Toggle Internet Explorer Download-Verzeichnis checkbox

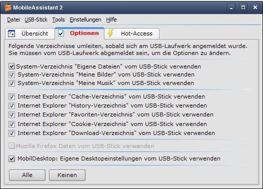pos(11,133)
